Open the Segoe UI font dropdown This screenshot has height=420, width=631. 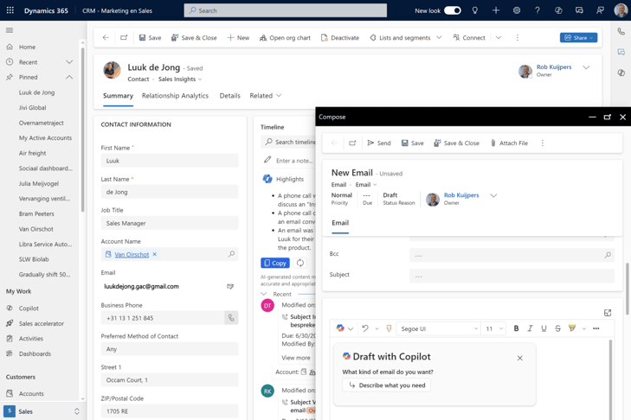point(439,328)
